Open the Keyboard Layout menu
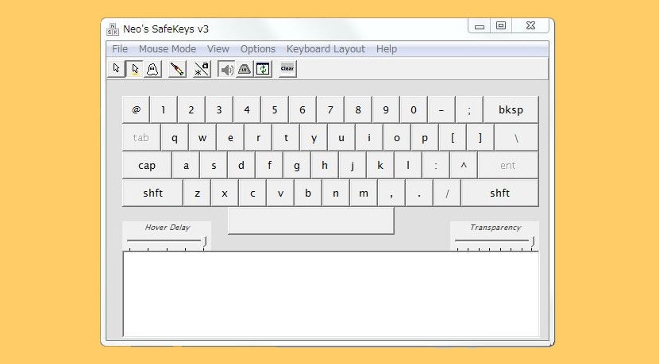The height and width of the screenshot is (364, 659). point(326,49)
